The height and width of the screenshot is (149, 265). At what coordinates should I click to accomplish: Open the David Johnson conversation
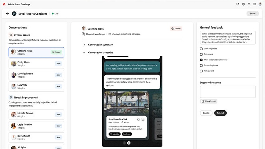36,75
